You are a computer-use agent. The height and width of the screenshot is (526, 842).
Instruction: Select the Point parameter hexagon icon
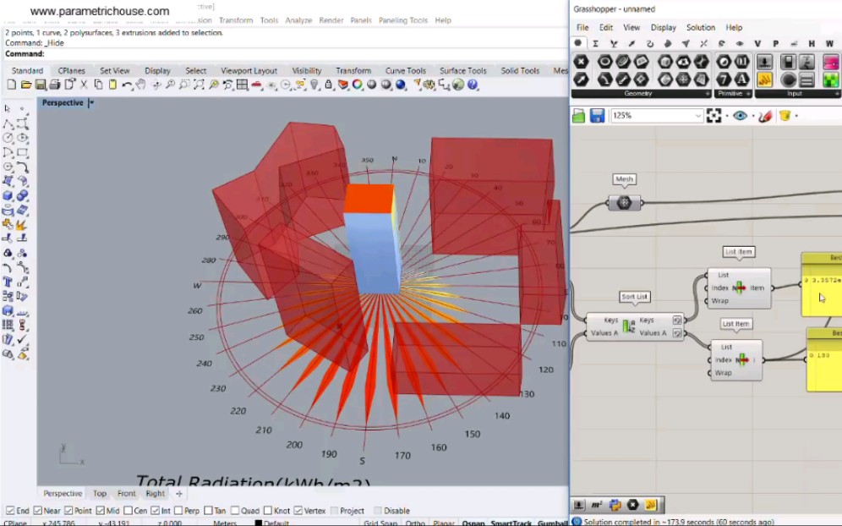(x=581, y=62)
